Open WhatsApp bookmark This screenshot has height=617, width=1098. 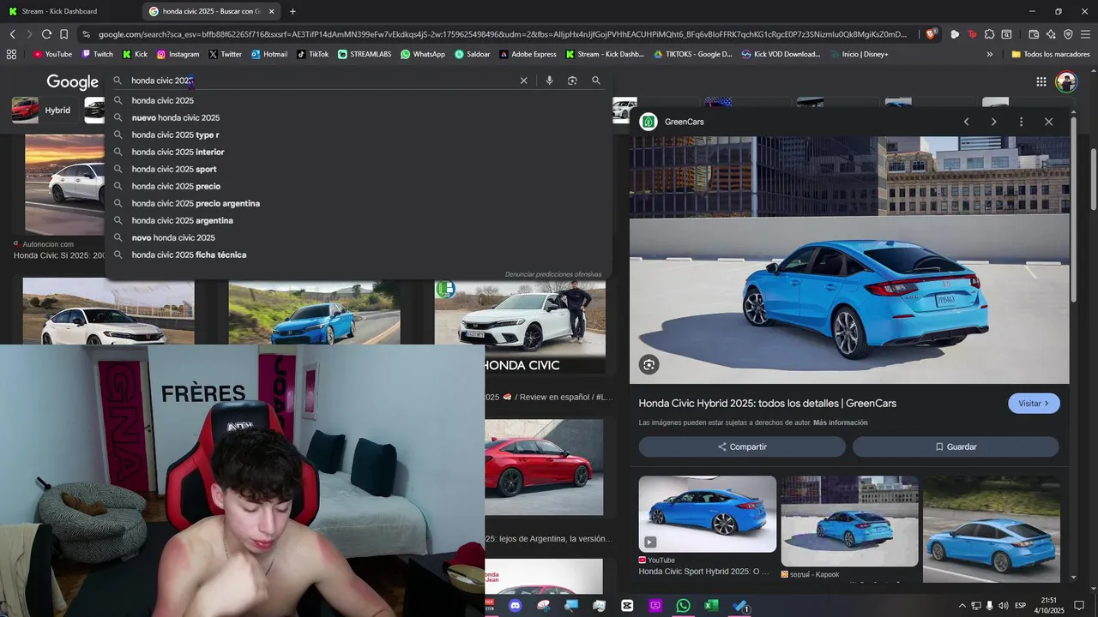pyautogui.click(x=423, y=54)
